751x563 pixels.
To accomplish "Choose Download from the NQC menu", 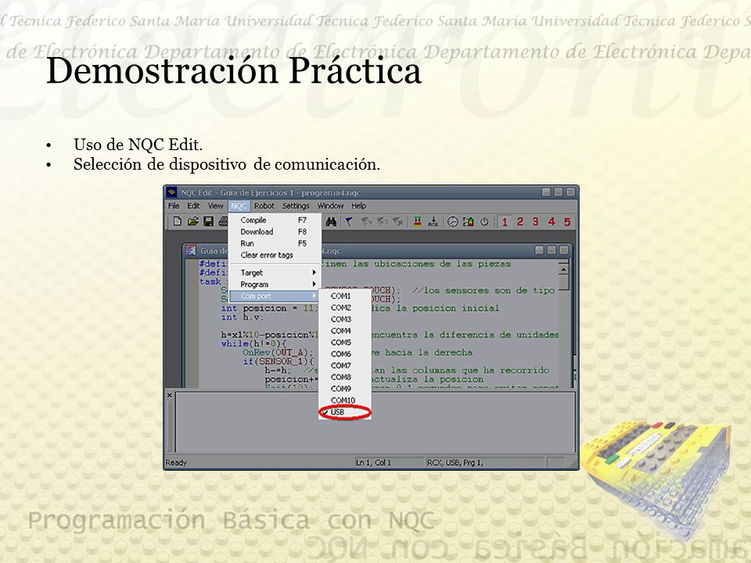I will [275, 231].
